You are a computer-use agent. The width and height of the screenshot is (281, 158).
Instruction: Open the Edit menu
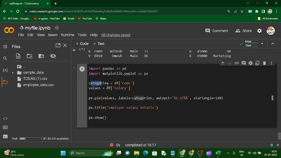[x=30, y=35]
